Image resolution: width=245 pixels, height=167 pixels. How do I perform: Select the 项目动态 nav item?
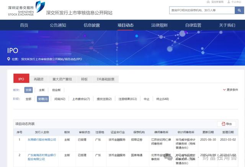126,25
